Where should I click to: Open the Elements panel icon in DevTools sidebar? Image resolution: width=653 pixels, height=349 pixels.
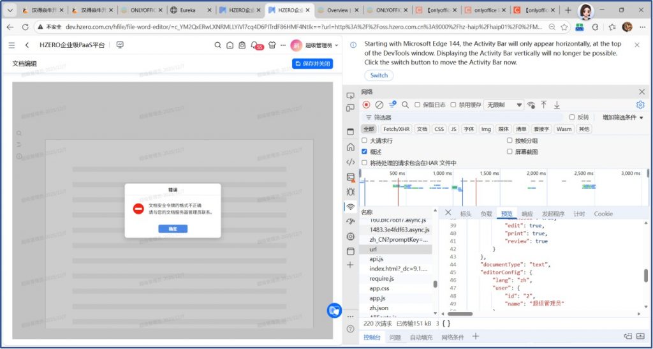tap(350, 162)
